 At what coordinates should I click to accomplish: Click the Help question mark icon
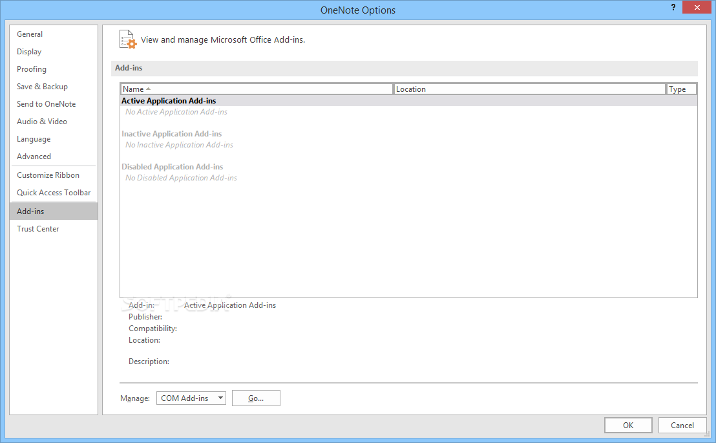pyautogui.click(x=673, y=7)
